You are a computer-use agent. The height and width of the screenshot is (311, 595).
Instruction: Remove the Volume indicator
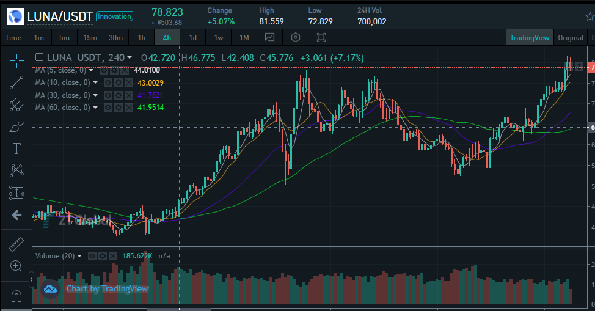pos(113,257)
